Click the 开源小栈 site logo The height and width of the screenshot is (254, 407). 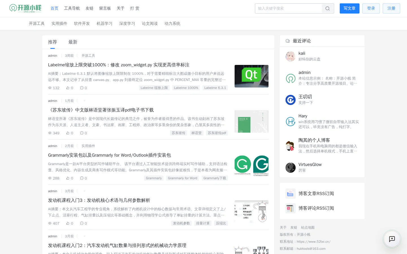[25, 8]
